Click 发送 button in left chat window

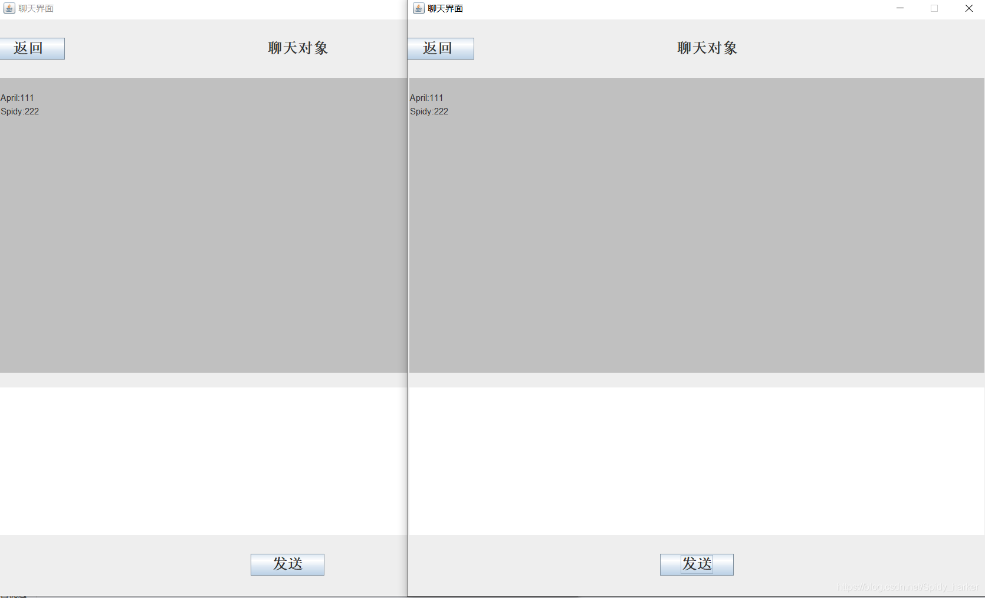tap(287, 564)
